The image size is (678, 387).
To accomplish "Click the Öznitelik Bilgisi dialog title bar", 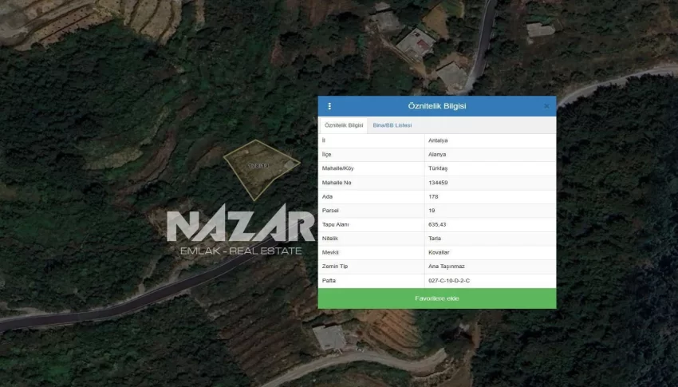I will click(x=436, y=106).
